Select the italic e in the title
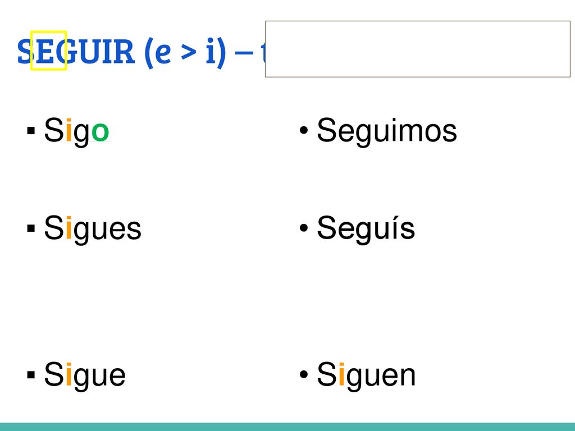 pos(163,53)
